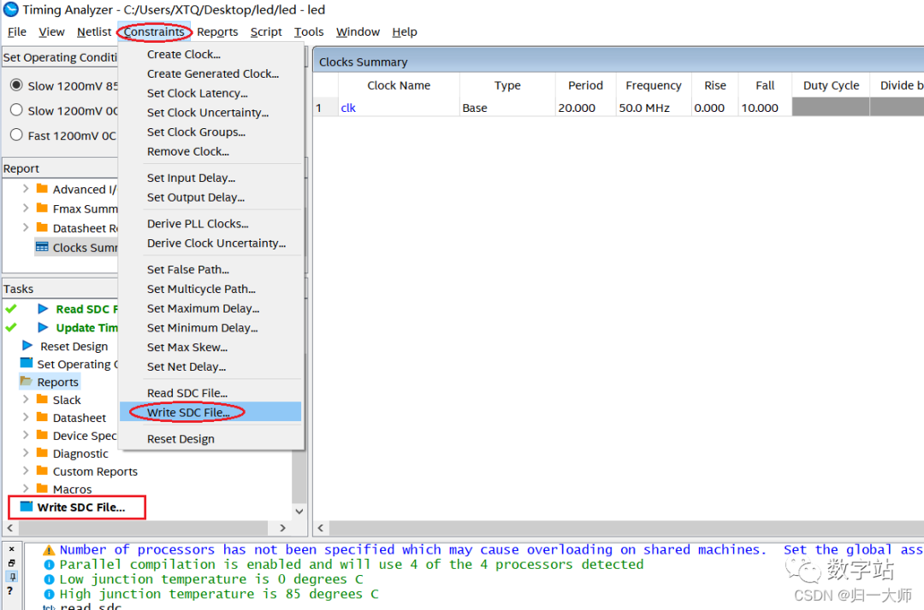This screenshot has height=610, width=924.
Task: Open the File menu
Action: pyautogui.click(x=16, y=32)
